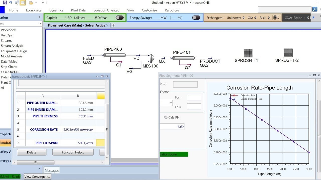
Task: Click the PRODUCT GAS stream label
Action: click(x=210, y=63)
